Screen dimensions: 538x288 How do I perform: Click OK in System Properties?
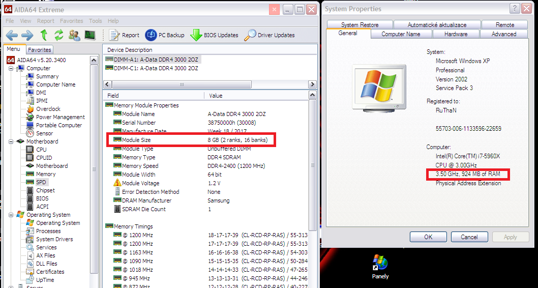428,237
